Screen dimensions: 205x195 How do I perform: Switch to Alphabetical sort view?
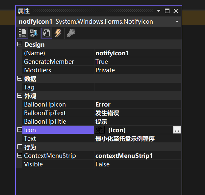coord(34,33)
